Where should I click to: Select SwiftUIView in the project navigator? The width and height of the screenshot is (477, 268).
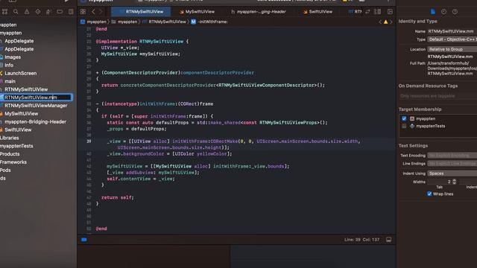pos(18,130)
